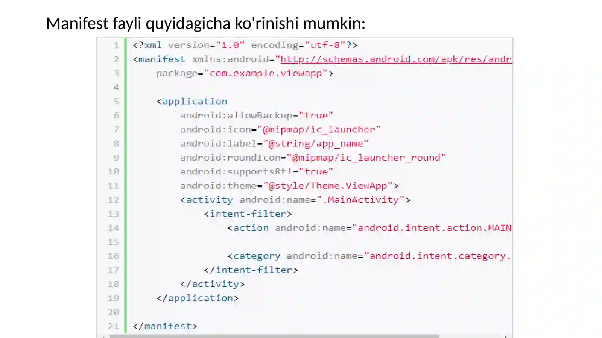The height and width of the screenshot is (338, 602).
Task: Click the heading 'Manifest fayli quyidagicha ko'rinishi mumkin:'
Action: tap(205, 23)
